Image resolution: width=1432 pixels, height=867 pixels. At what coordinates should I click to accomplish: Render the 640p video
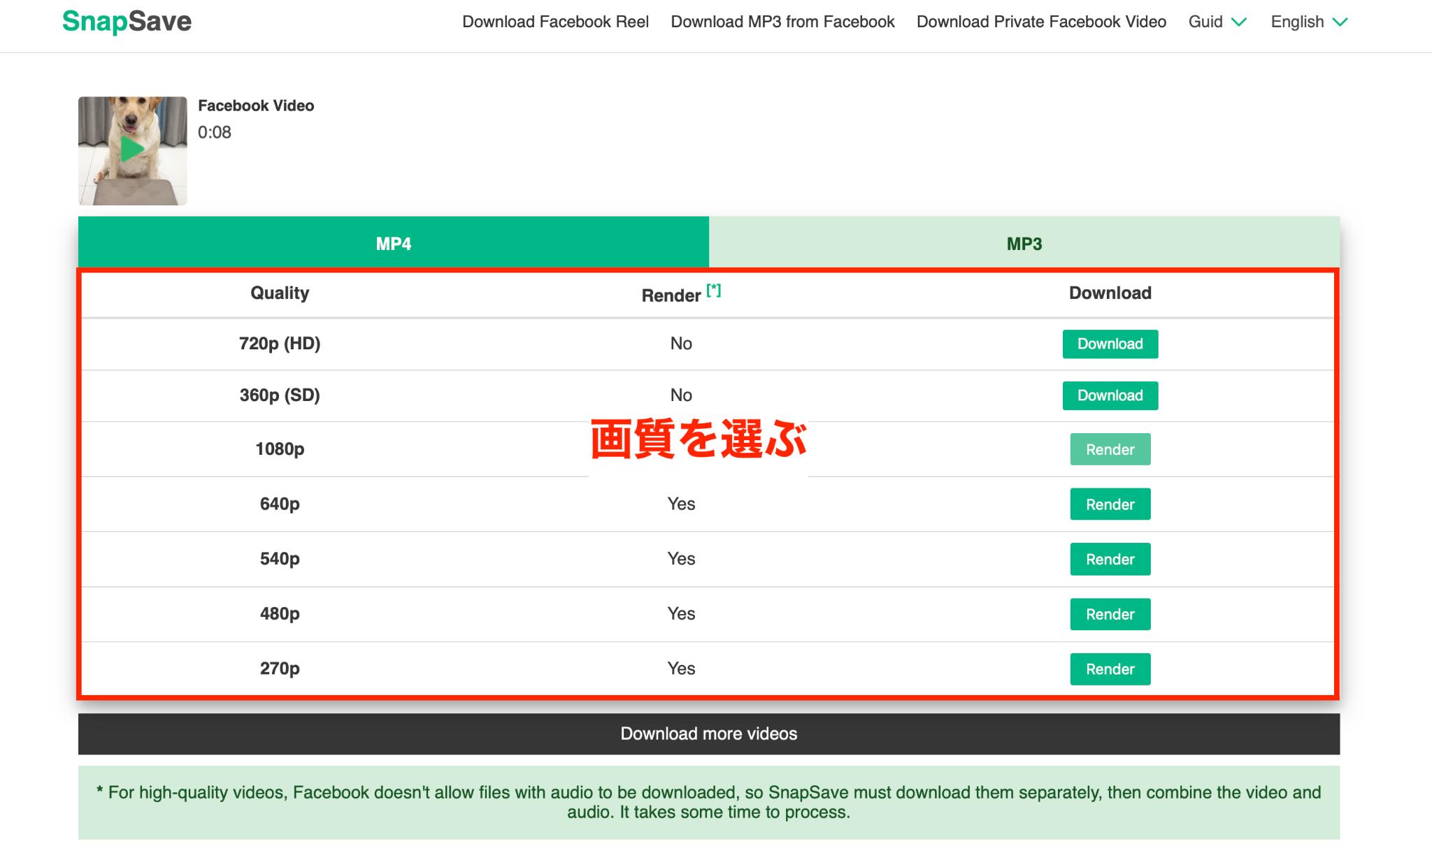tap(1110, 504)
